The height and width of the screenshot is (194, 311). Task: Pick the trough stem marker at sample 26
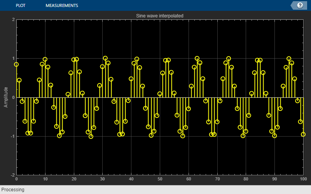point(91,137)
